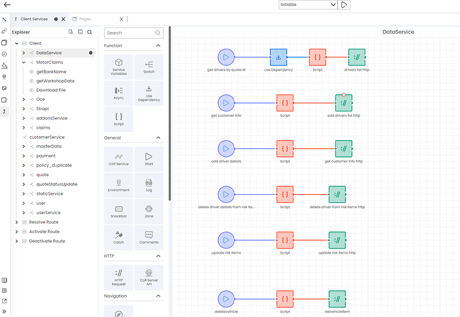
Task: Click the palette Search input field
Action: [129, 33]
